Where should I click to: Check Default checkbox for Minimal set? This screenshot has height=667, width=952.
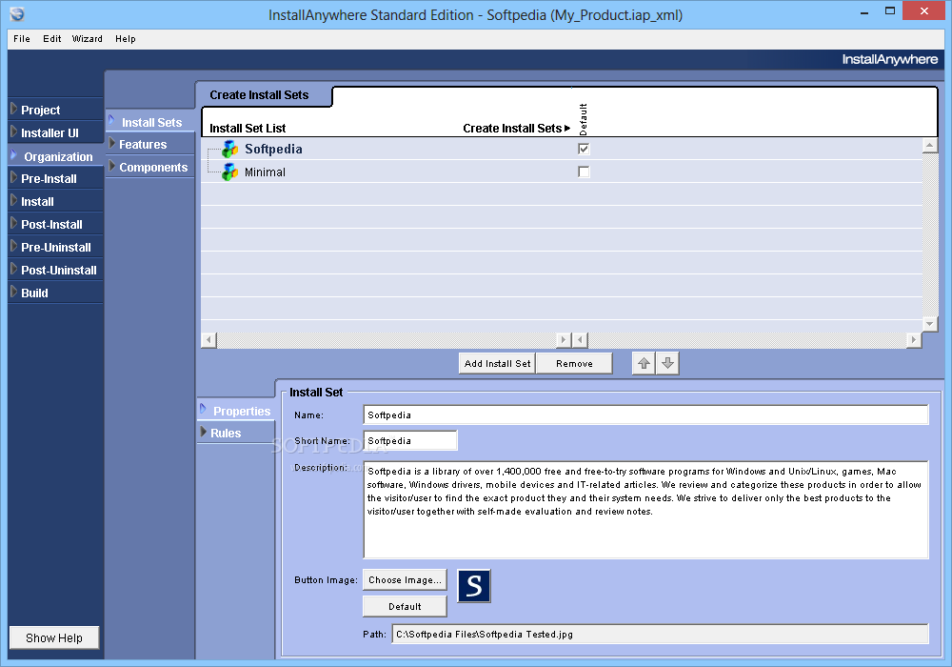(x=584, y=172)
